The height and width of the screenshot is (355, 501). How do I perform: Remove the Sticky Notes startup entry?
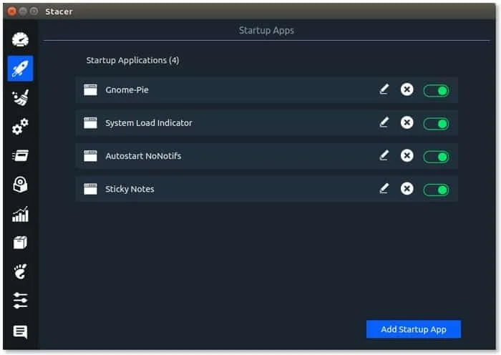407,188
